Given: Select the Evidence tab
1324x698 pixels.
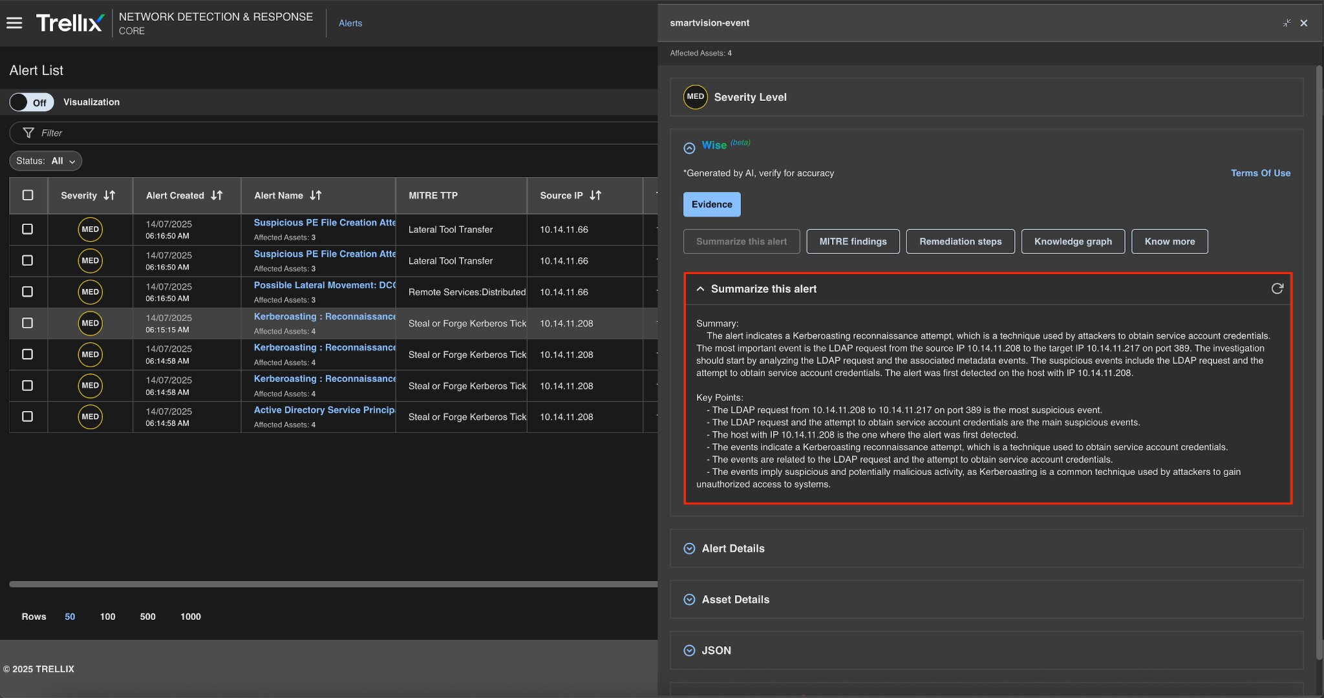Looking at the screenshot, I should (x=712, y=204).
